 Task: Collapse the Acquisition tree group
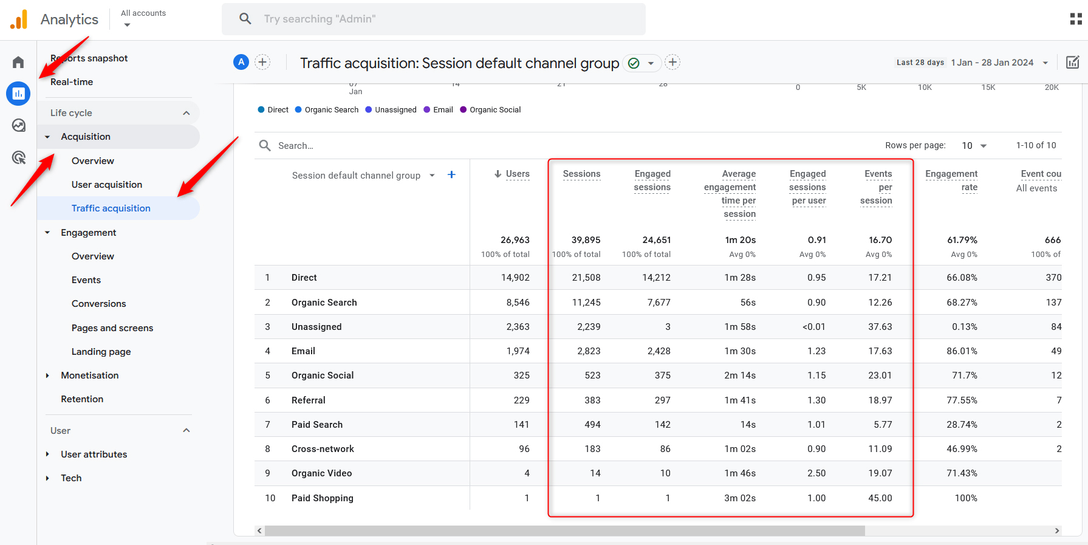tap(47, 137)
